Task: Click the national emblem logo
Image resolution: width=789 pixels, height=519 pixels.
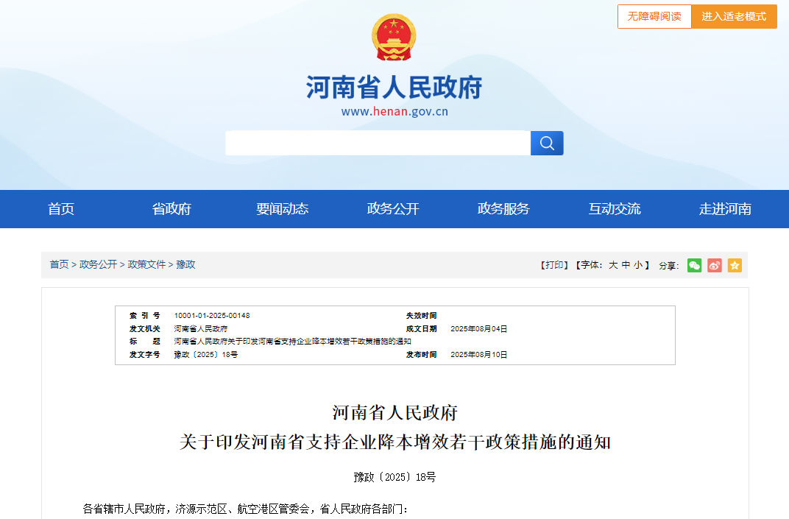Action: pyautogui.click(x=394, y=38)
